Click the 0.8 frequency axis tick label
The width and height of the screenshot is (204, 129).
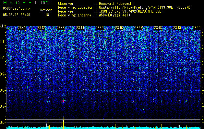pos(3,90)
